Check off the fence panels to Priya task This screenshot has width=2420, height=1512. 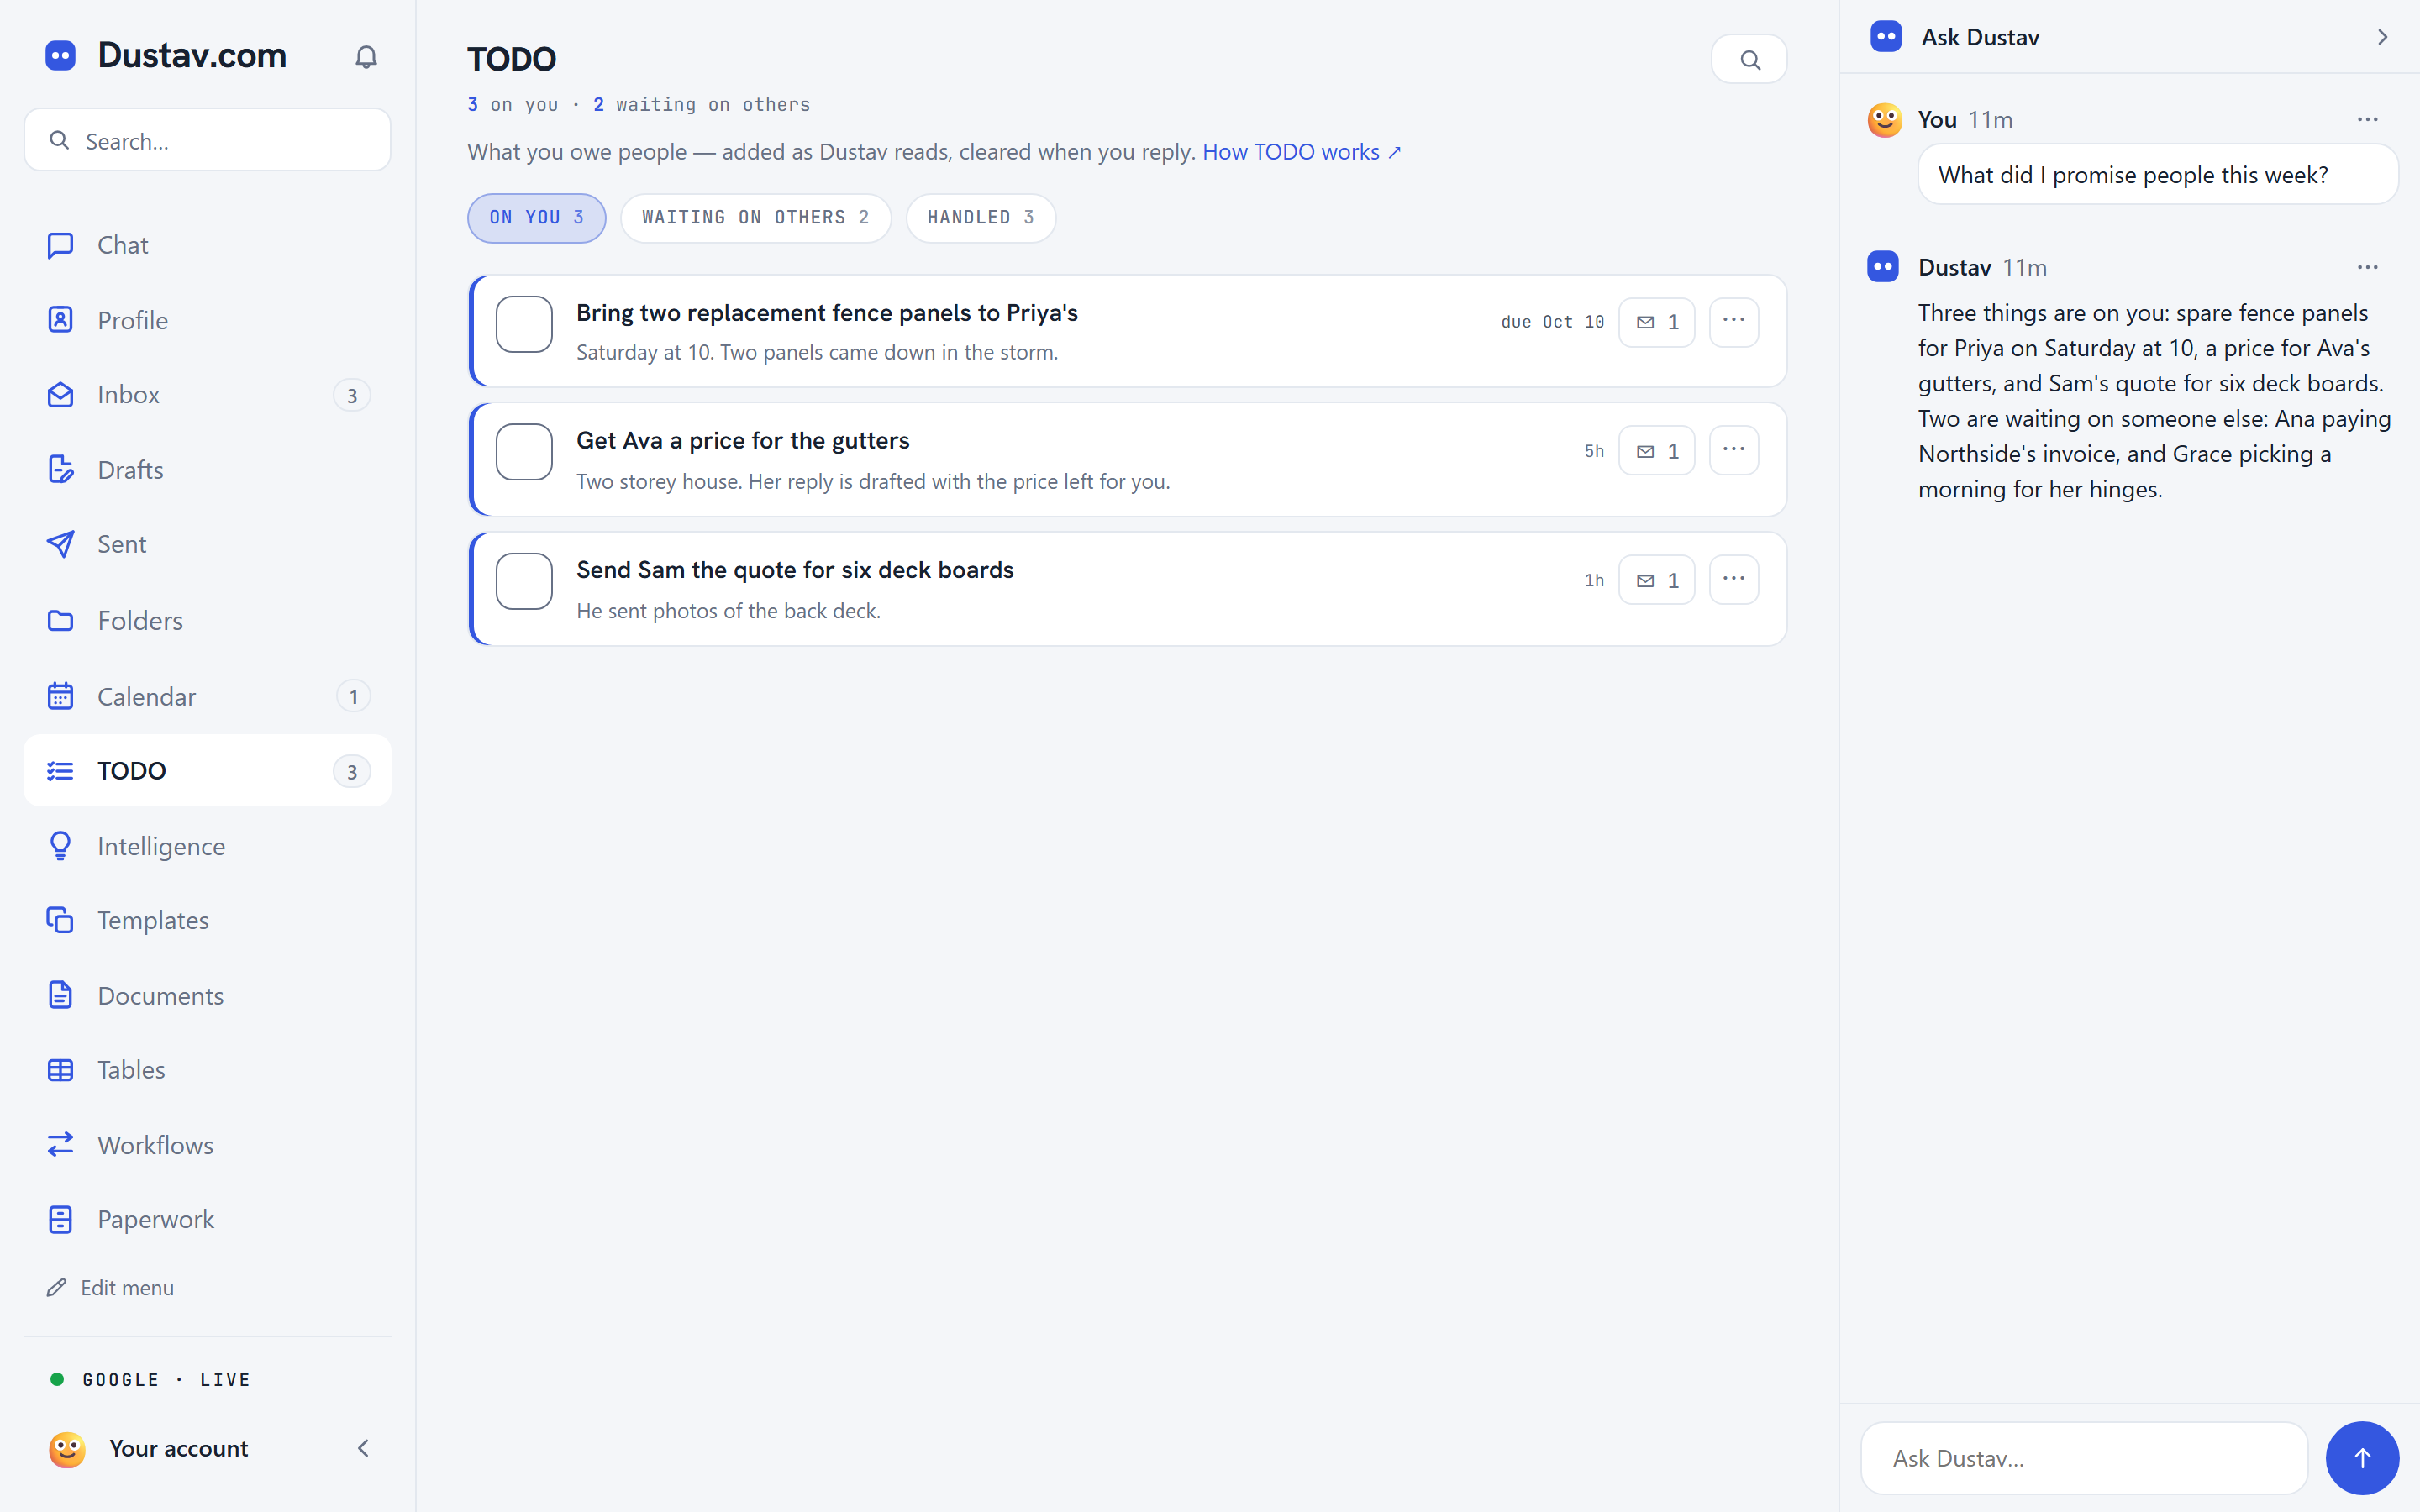pos(524,324)
